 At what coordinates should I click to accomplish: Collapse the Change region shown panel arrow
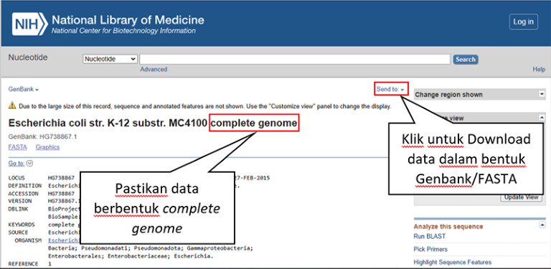point(542,94)
